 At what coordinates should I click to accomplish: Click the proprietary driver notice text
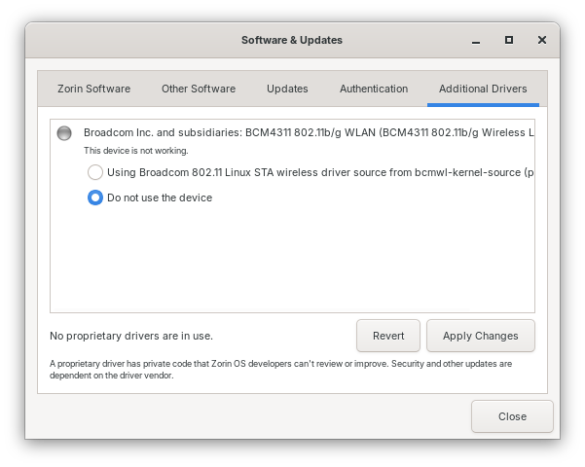pyautogui.click(x=280, y=370)
